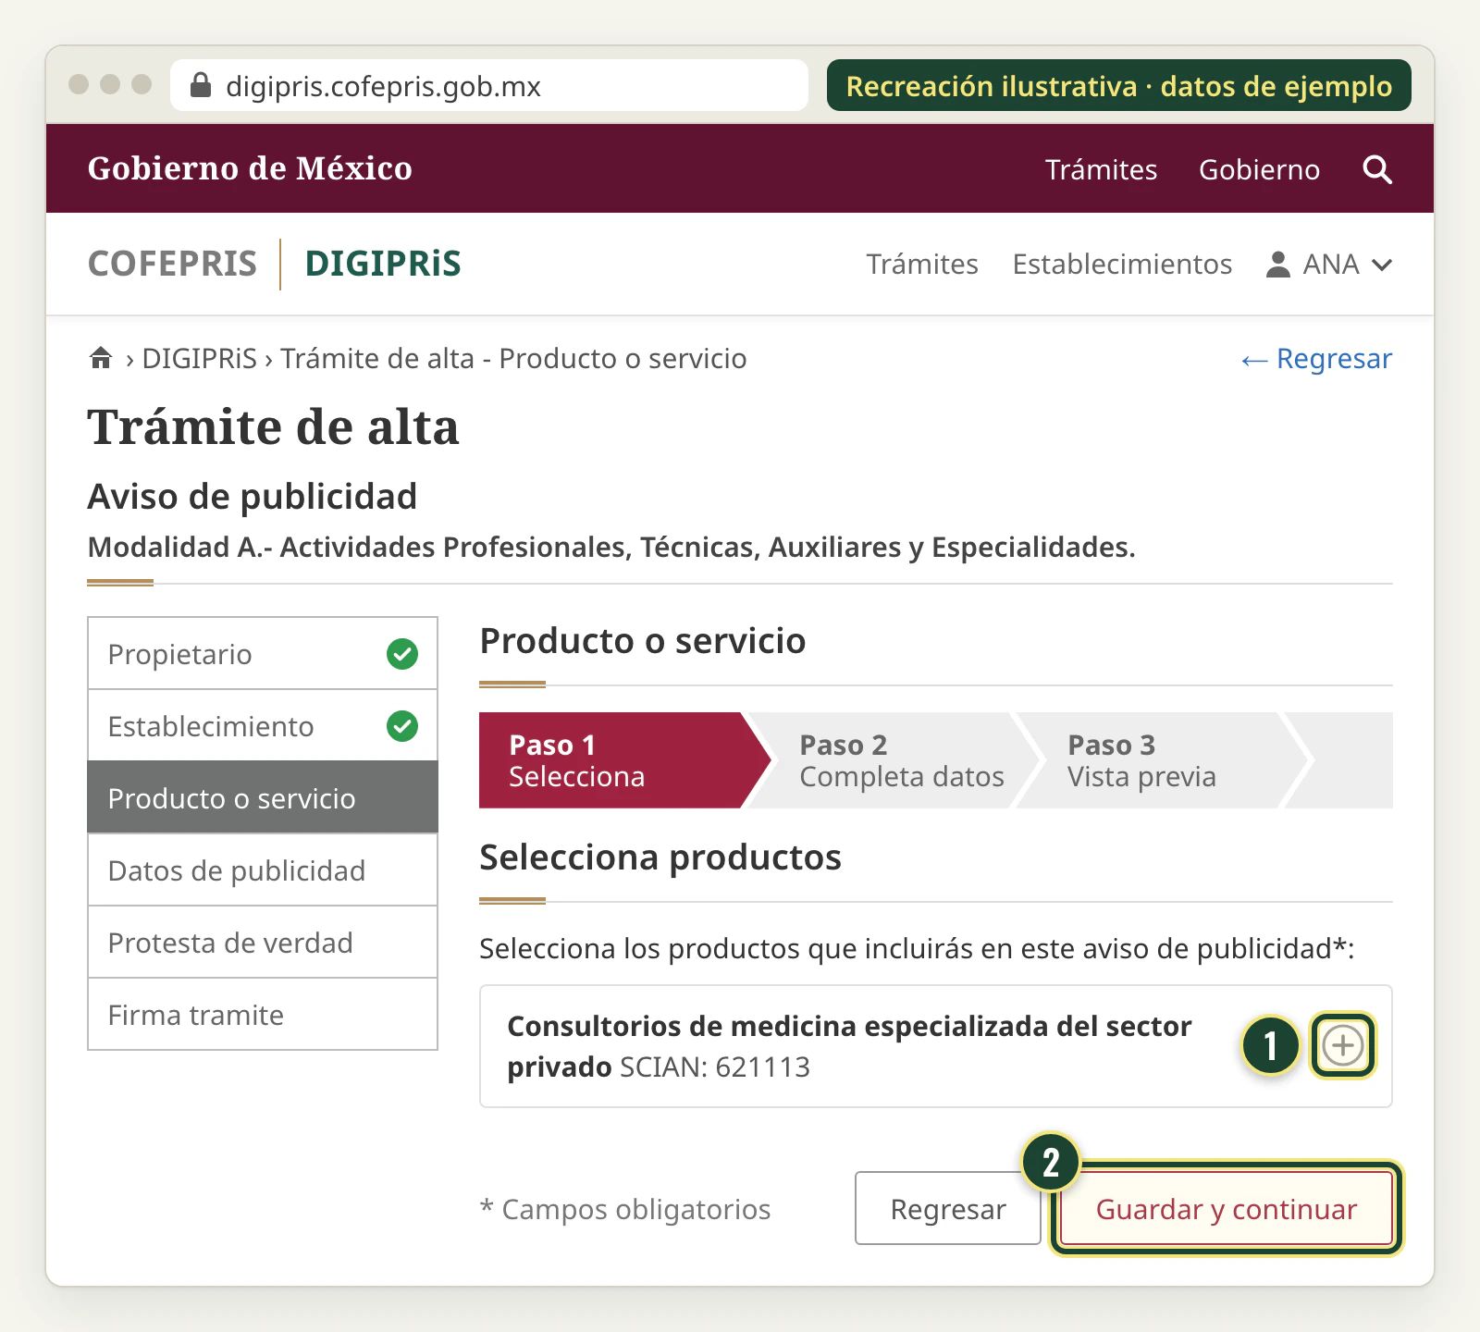This screenshot has width=1480, height=1332.
Task: Click the DIGIPRiS logo text
Action: 383,264
